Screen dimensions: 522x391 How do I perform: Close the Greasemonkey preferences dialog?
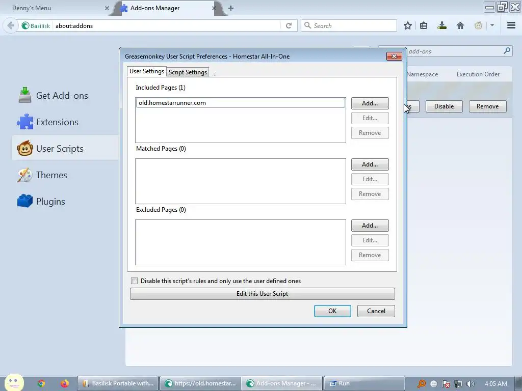pyautogui.click(x=394, y=56)
